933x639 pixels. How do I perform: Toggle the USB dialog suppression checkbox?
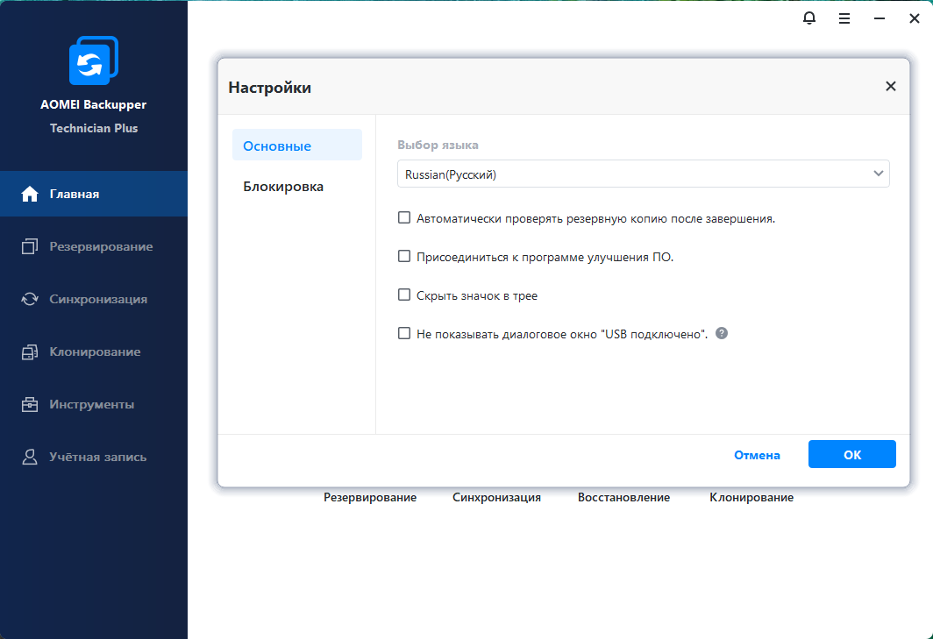click(404, 333)
